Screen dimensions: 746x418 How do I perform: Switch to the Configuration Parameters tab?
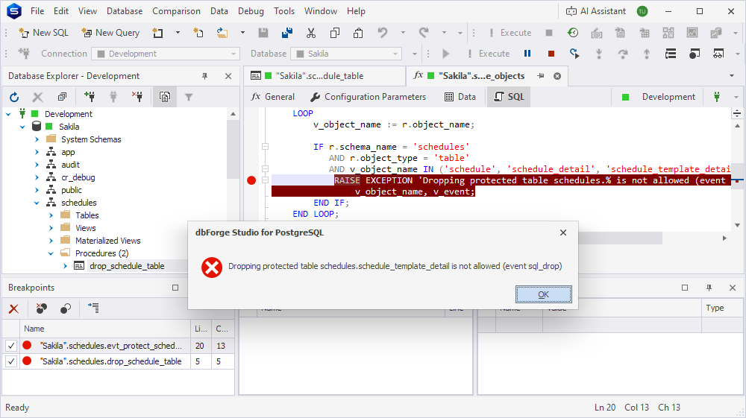pos(369,97)
